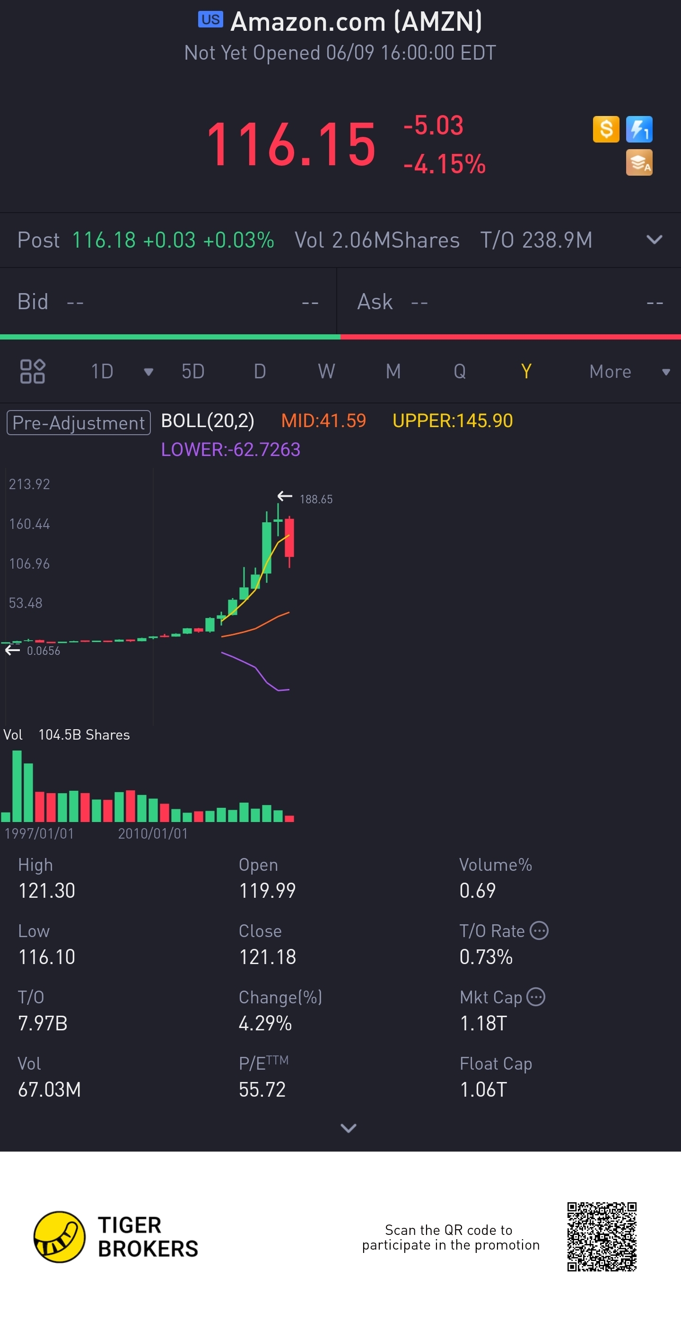Tap the 1997/01/01 date axis label
681x1323 pixels.
click(x=39, y=833)
